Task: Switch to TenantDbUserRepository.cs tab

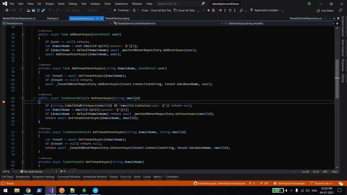Action: click(x=306, y=18)
